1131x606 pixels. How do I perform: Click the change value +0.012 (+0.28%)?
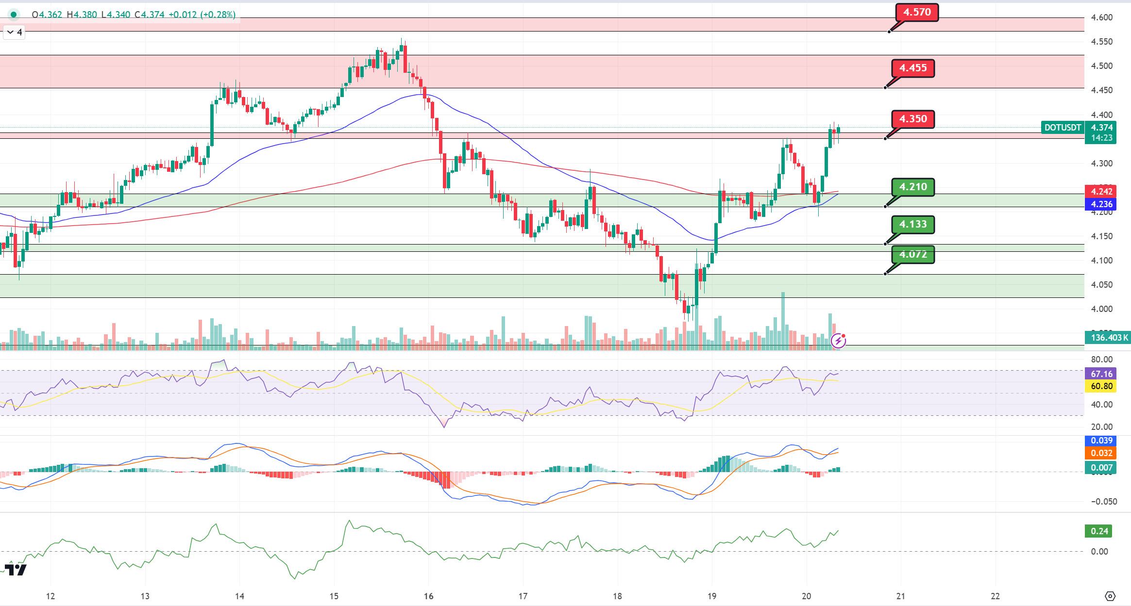click(x=202, y=15)
